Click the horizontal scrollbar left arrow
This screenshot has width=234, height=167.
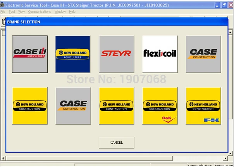[x=3, y=158]
